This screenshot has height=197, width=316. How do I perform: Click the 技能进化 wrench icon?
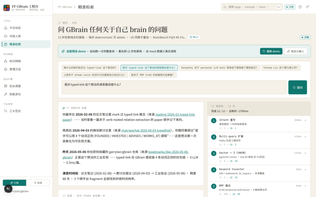[6, 94]
